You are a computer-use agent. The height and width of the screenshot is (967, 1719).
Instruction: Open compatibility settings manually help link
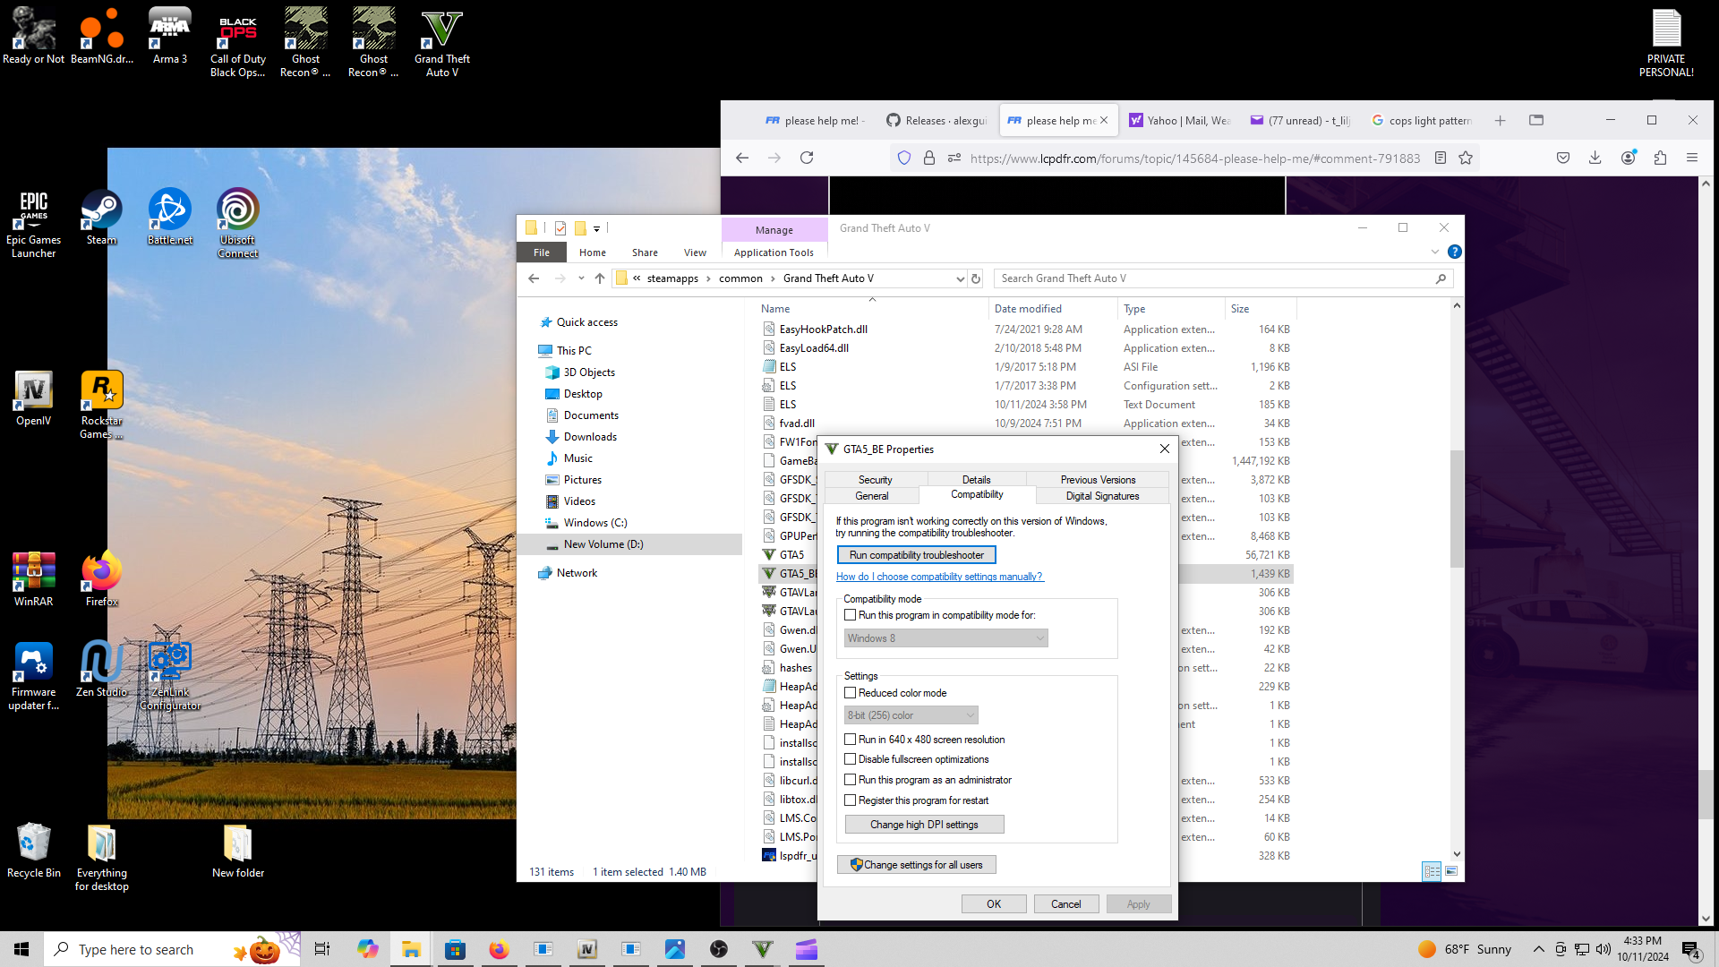click(939, 577)
